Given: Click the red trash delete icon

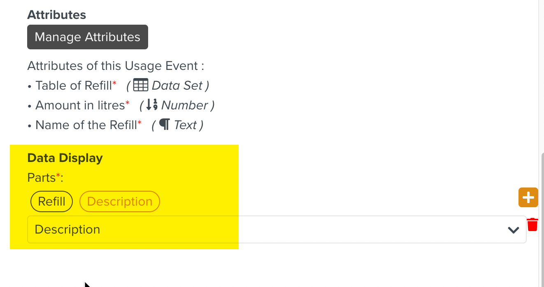Looking at the screenshot, I should pos(532,225).
